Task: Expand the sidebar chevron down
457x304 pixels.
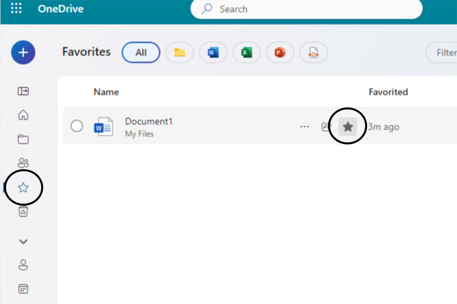Action: (x=23, y=242)
